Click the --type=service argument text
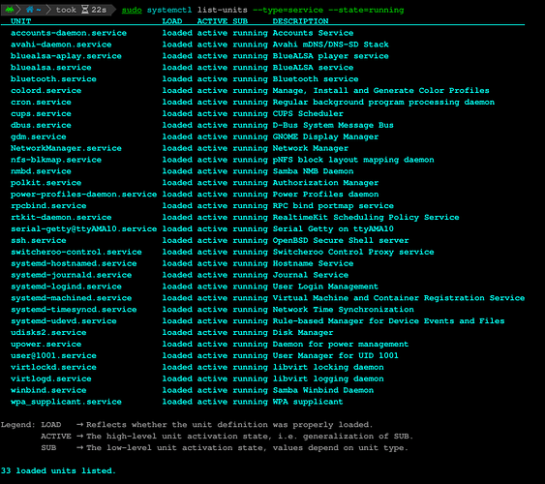 coord(288,10)
